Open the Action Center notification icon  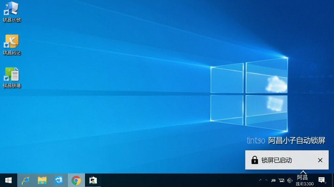(x=322, y=180)
